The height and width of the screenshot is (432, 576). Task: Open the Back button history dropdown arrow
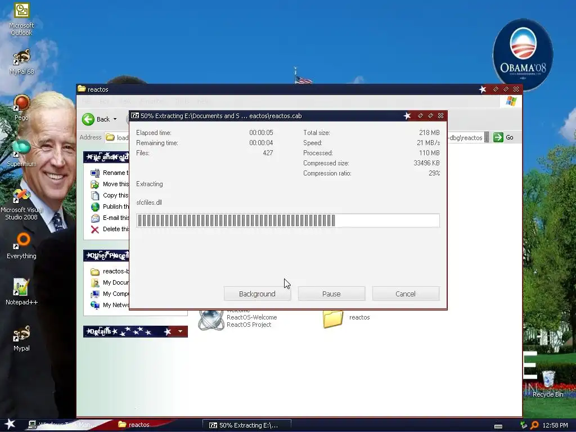tap(115, 119)
